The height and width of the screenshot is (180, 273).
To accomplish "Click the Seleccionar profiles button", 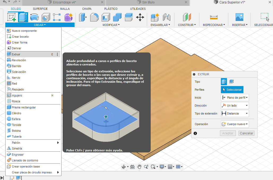I will click(x=232, y=90).
